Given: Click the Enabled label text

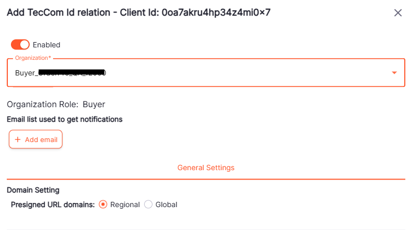Looking at the screenshot, I should pos(46,45).
